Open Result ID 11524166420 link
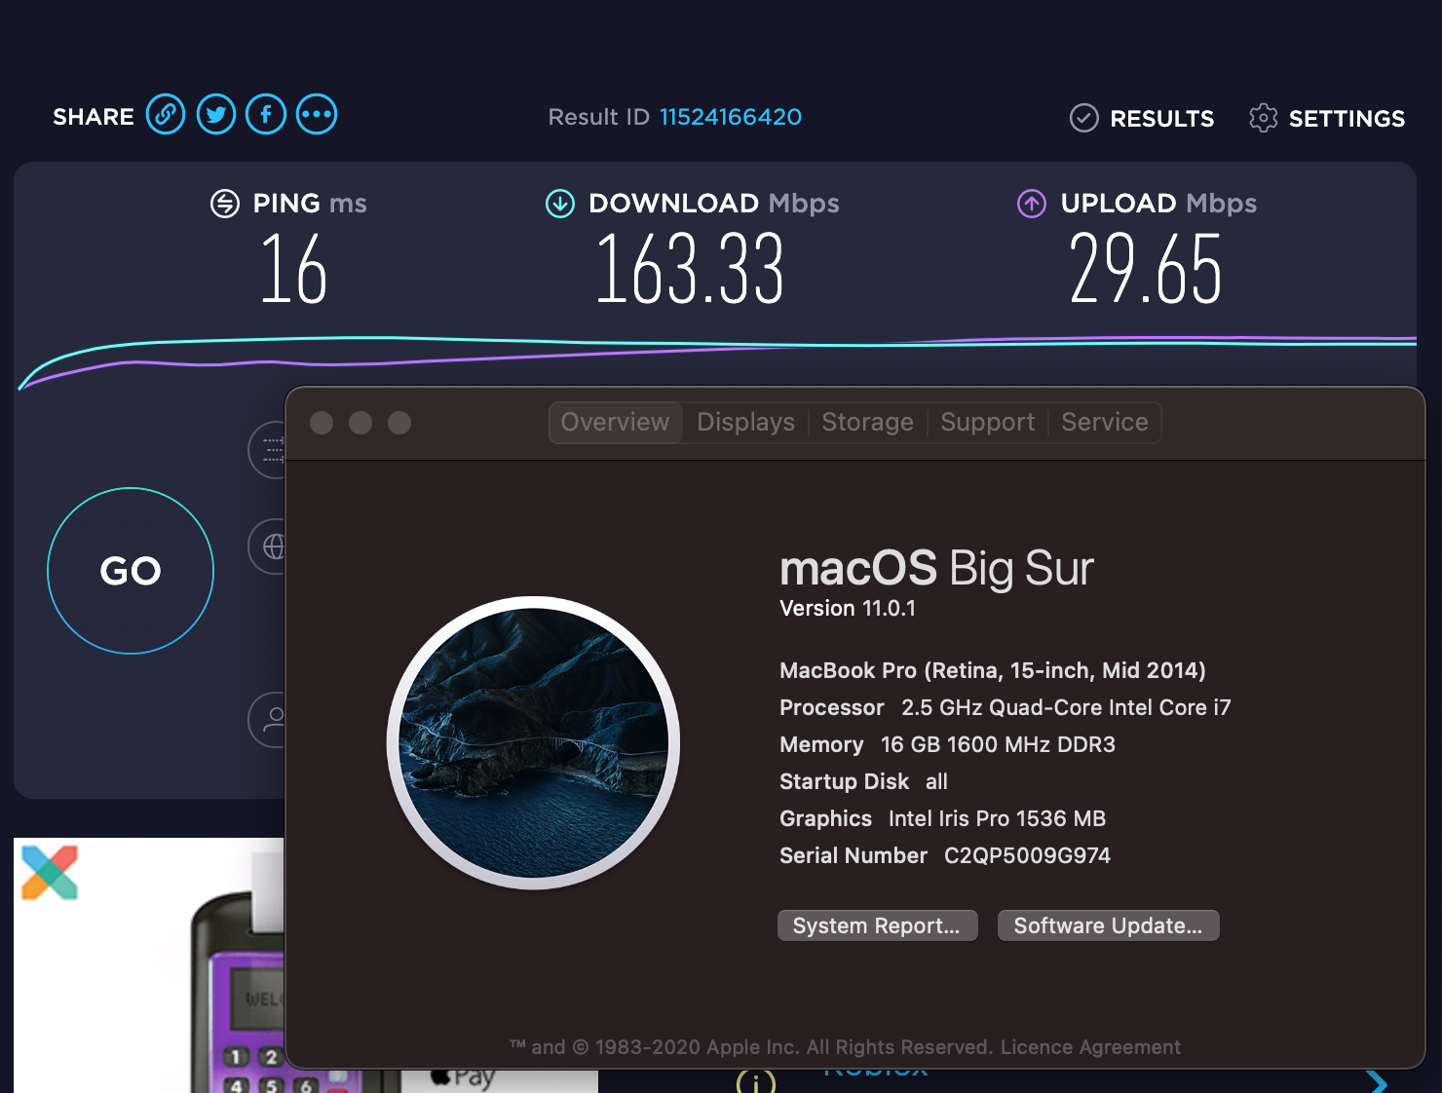1442x1093 pixels. coord(731,117)
